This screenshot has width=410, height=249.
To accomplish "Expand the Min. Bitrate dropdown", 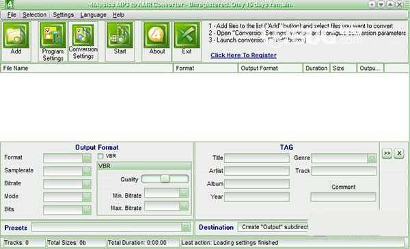I will (184, 193).
